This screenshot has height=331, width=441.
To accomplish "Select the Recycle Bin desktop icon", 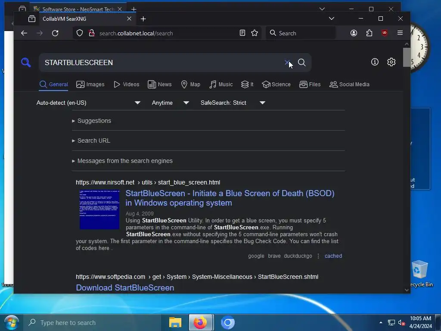I will [420, 274].
